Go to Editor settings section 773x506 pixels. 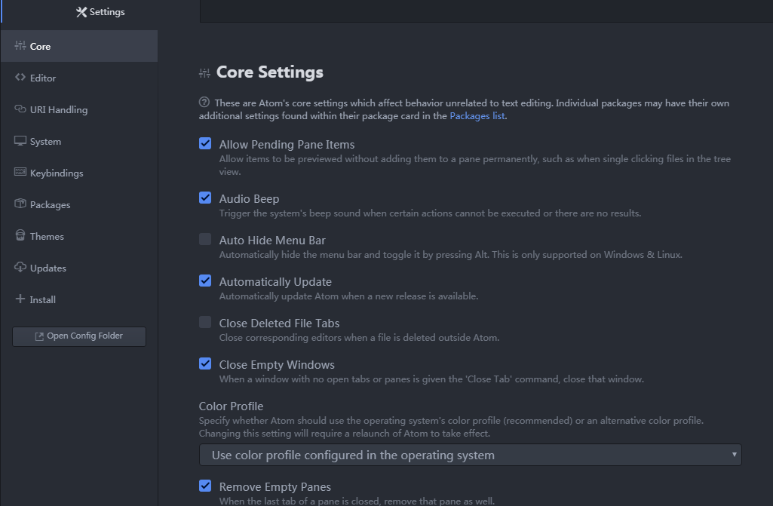tap(79, 78)
